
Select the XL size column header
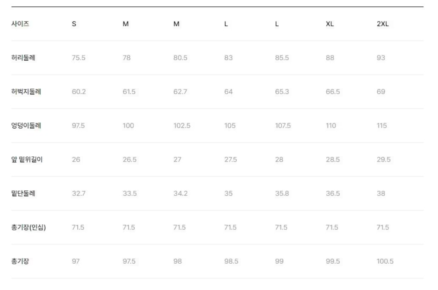330,24
